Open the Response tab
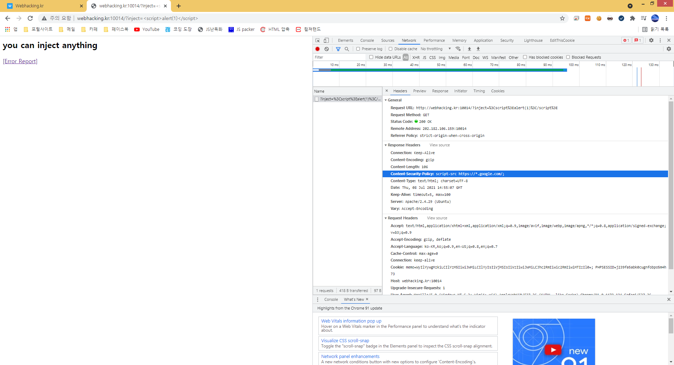The height and width of the screenshot is (365, 674). [440, 91]
